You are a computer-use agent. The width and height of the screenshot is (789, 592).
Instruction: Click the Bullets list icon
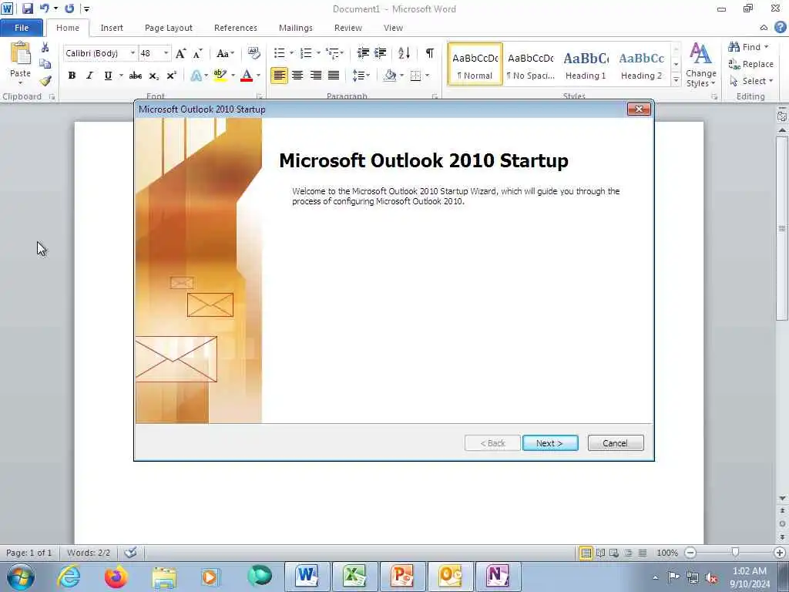[x=279, y=53]
